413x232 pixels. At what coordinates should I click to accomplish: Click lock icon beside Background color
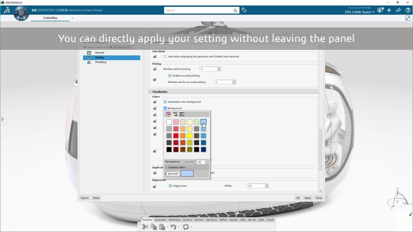click(155, 108)
